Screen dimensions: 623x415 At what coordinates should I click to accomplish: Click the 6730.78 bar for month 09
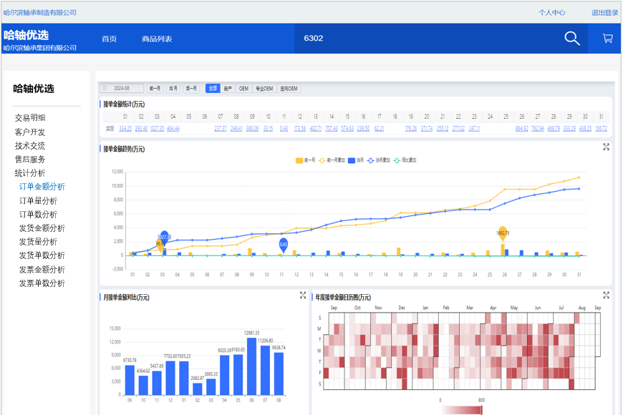coord(130,380)
